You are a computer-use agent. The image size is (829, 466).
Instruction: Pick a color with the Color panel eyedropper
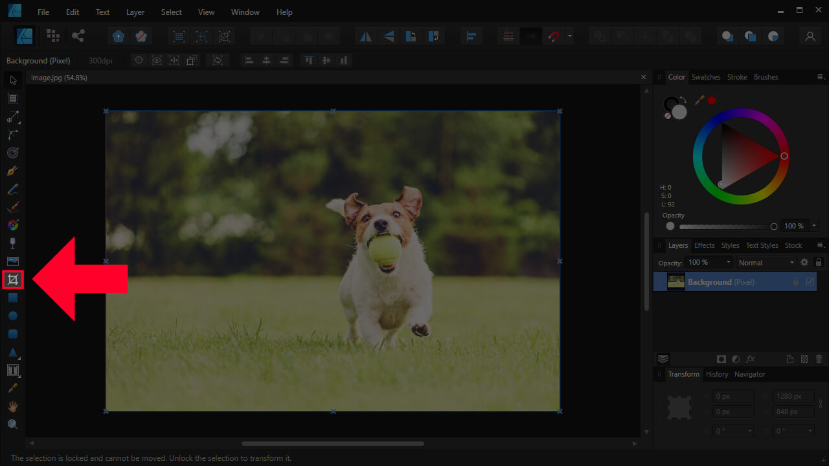coord(699,100)
